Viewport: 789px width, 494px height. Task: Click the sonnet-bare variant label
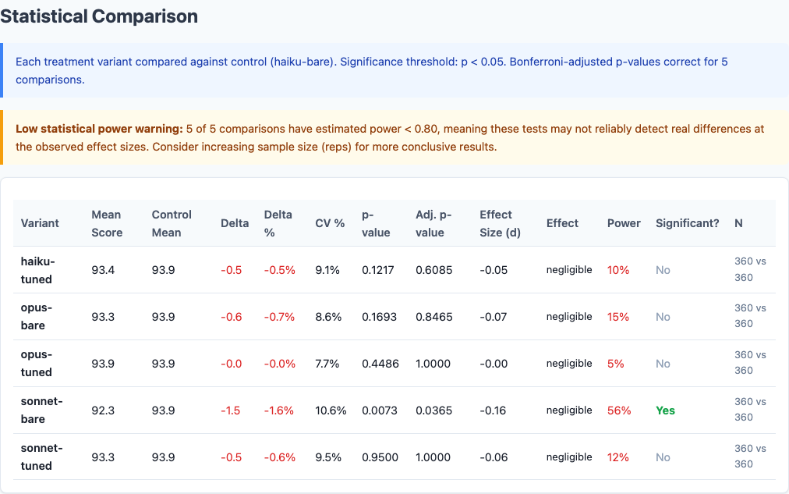click(40, 410)
